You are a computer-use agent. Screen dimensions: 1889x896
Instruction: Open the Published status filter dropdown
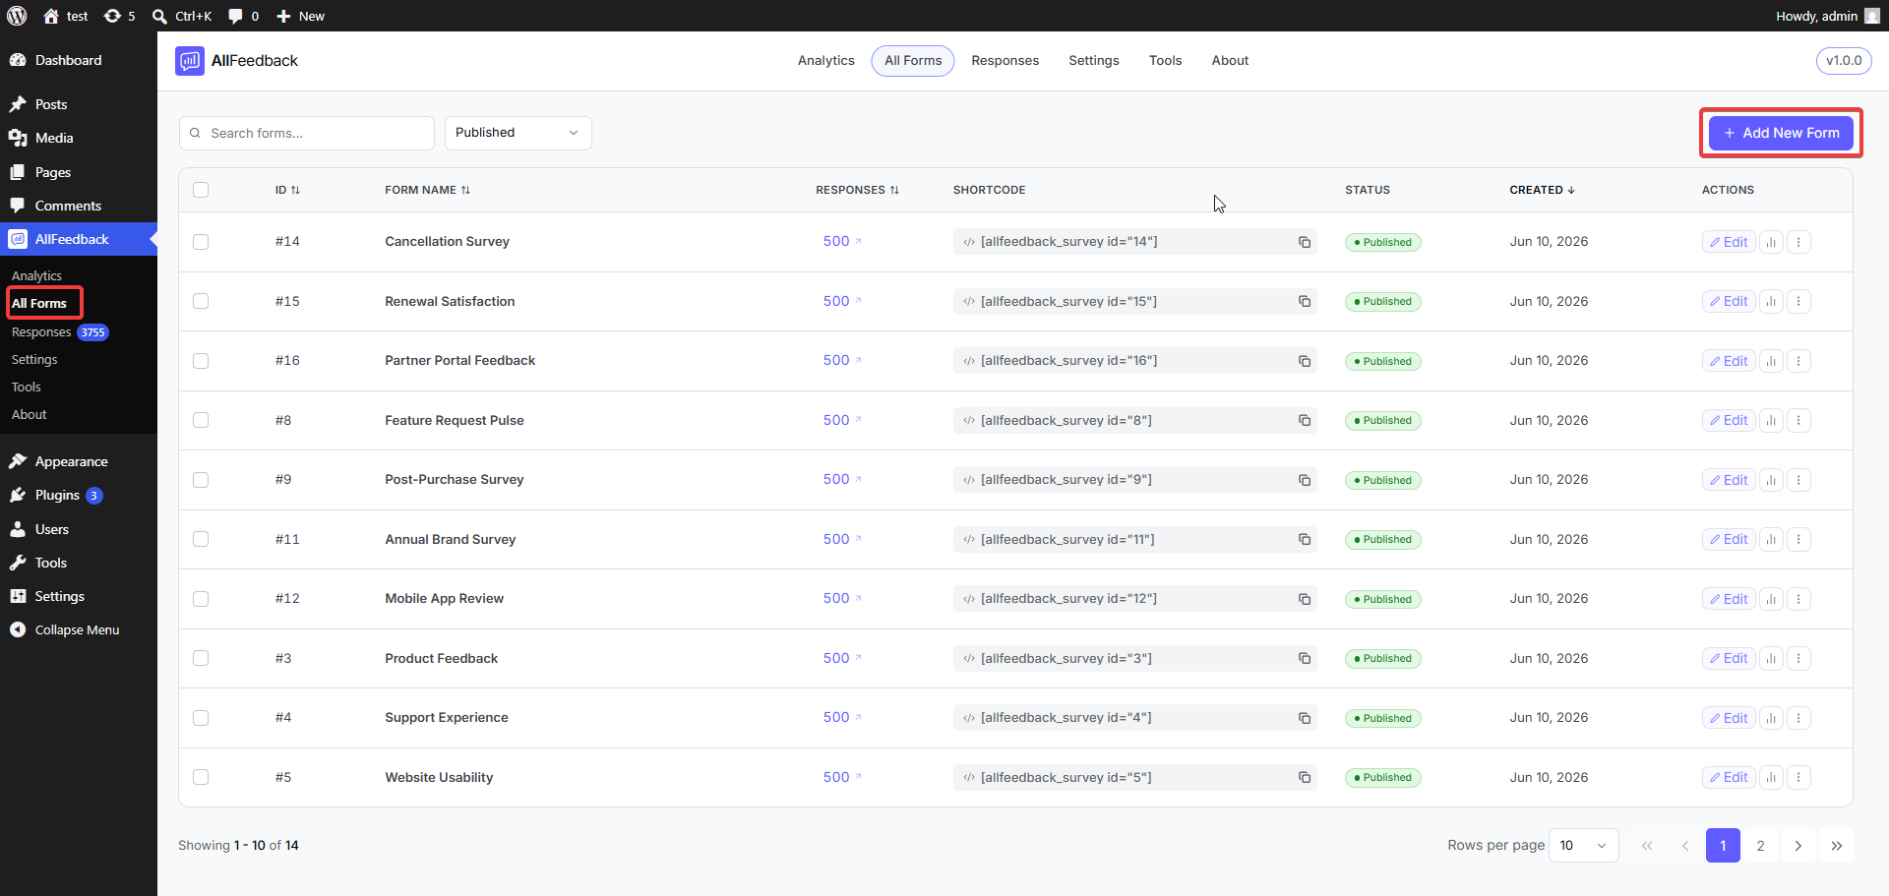518,133
